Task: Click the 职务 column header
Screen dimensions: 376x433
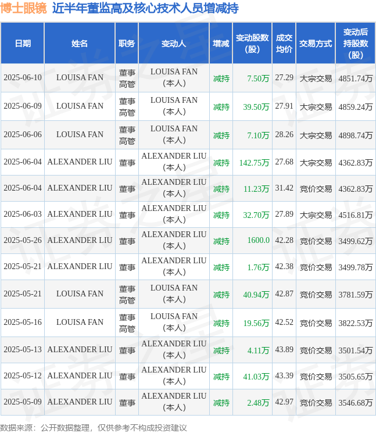Action: tap(127, 44)
